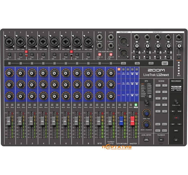Click the Monitor Out A volume knob
The image size is (188, 175).
[x=137, y=46]
